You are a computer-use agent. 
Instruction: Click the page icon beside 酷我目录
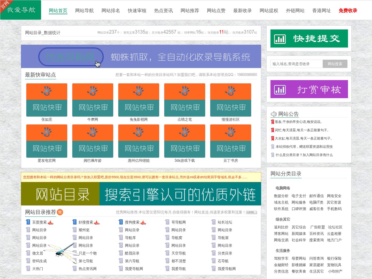121,253
